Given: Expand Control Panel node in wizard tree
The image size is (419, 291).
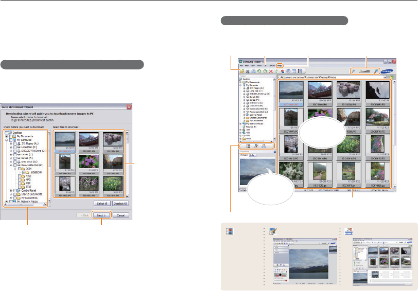Looking at the screenshot, I should (11, 191).
